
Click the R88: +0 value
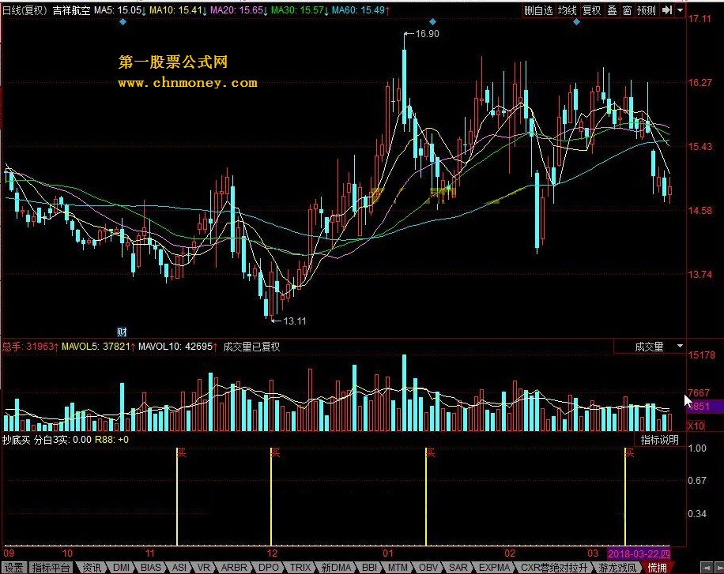111,440
